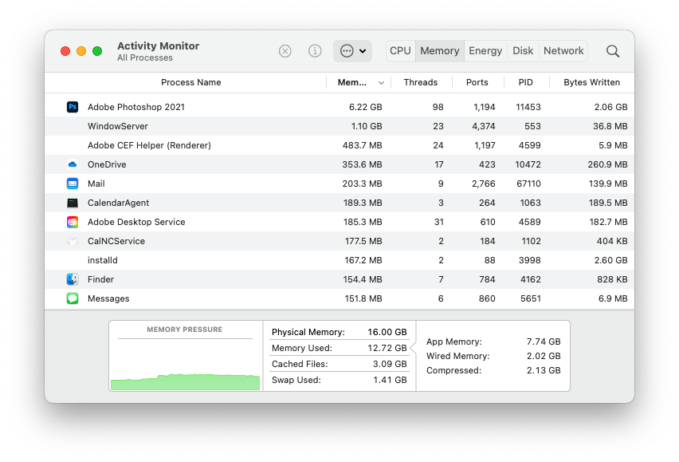Sort by the PID column header
Screen dimensions: 679x462
(526, 82)
